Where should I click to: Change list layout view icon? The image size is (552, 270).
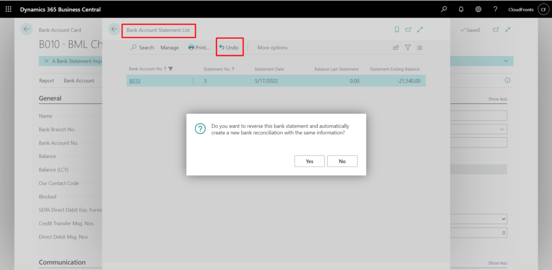[x=419, y=47]
